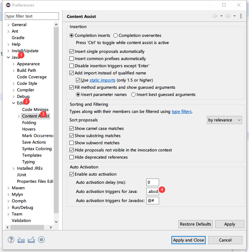Go back with the back arrow

coord(215,16)
